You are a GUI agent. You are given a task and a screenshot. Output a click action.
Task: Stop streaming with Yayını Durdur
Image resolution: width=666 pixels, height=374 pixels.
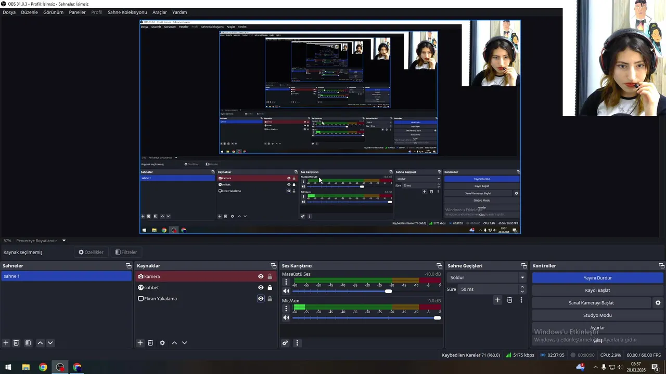pyautogui.click(x=597, y=278)
